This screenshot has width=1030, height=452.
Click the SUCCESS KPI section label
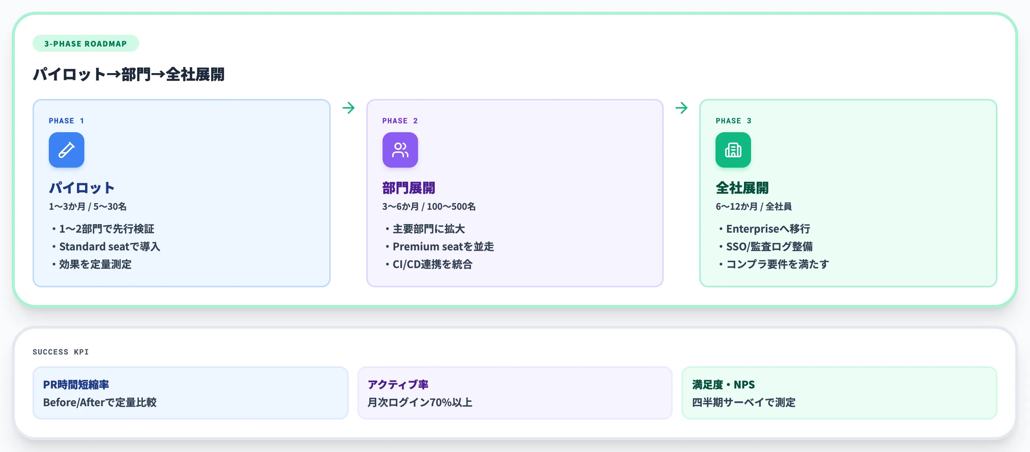point(61,352)
